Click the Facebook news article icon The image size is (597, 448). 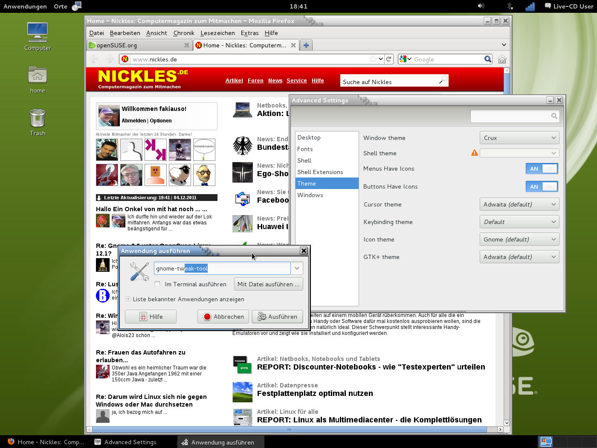(243, 198)
